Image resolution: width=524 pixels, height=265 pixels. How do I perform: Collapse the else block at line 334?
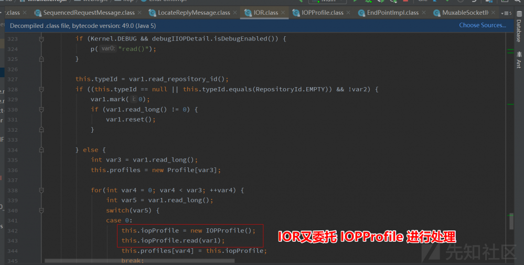pos(41,150)
